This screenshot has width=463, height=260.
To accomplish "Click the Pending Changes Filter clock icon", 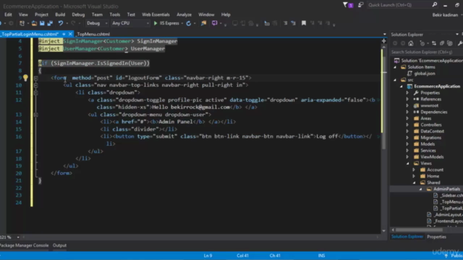I will click(x=422, y=43).
